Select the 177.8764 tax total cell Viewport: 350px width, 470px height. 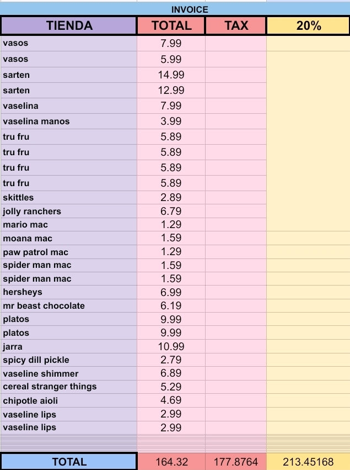[236, 462]
